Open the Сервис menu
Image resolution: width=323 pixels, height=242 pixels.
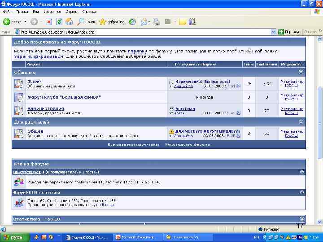[72, 12]
